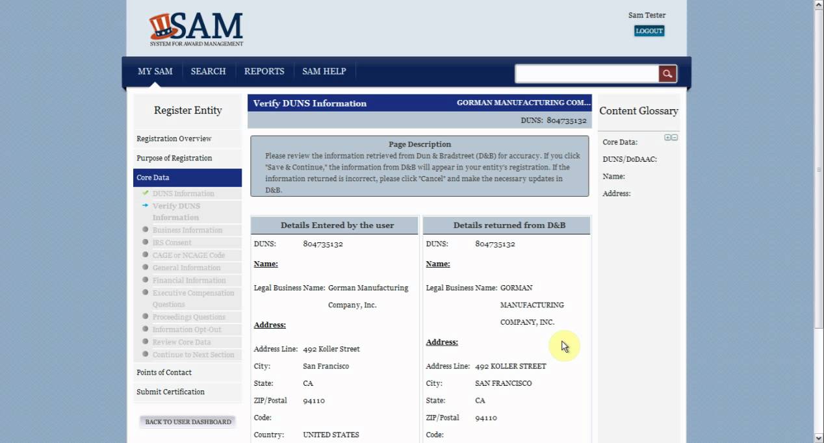Select Proceedings Questions step
This screenshot has width=824, height=443.
pos(189,317)
